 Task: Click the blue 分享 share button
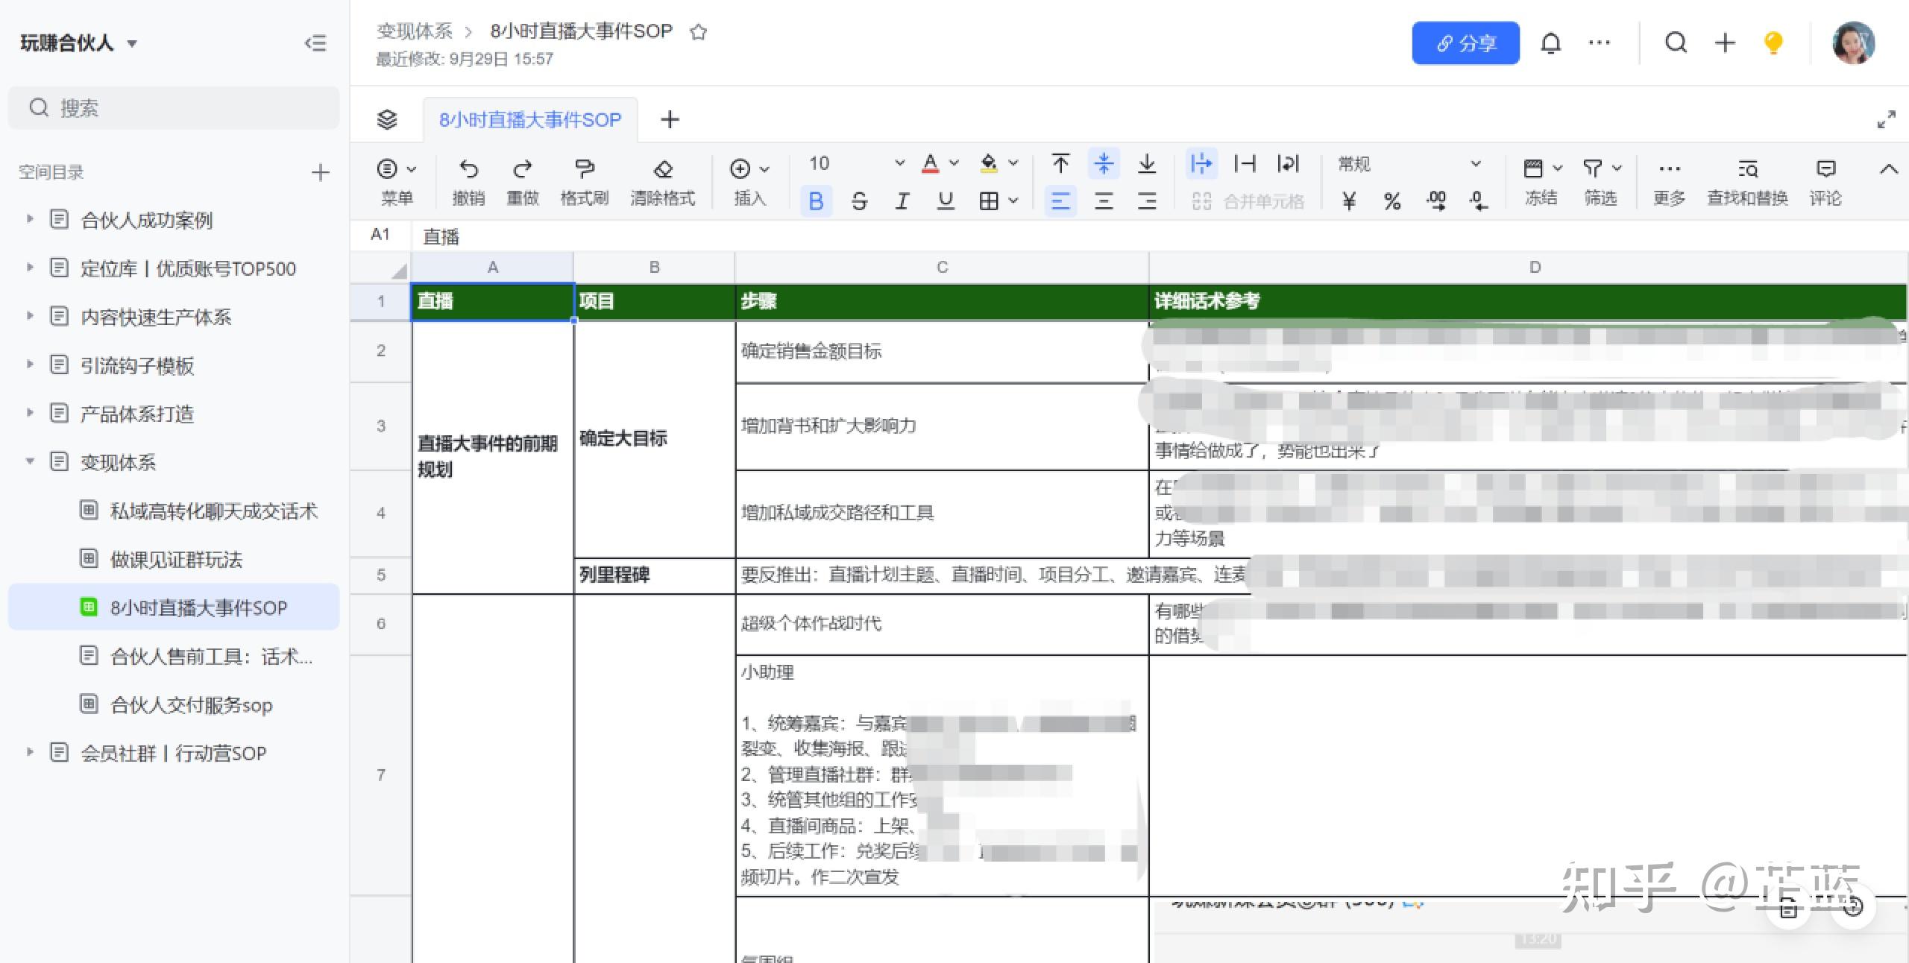coord(1465,43)
